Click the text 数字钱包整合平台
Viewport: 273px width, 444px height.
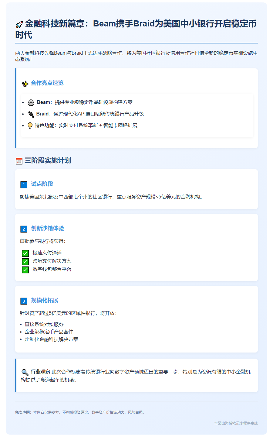[52, 269]
